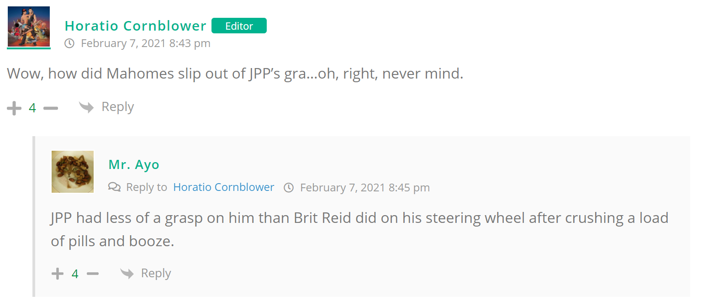The height and width of the screenshot is (301, 718).
Task: Open timestamp February 7, 2021 8:43 pm
Action: tap(145, 43)
